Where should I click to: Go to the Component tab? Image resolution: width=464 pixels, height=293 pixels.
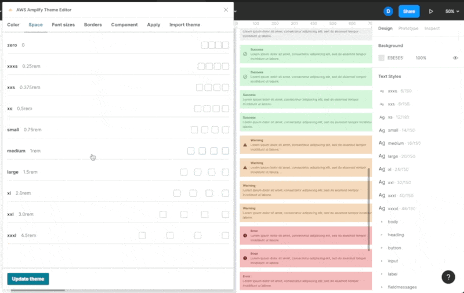click(x=124, y=25)
